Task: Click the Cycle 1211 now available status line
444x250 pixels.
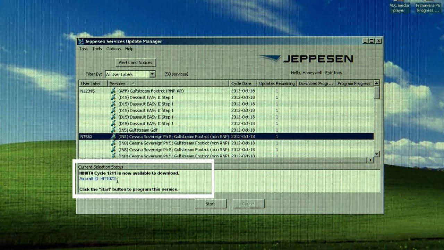Action: (x=129, y=173)
